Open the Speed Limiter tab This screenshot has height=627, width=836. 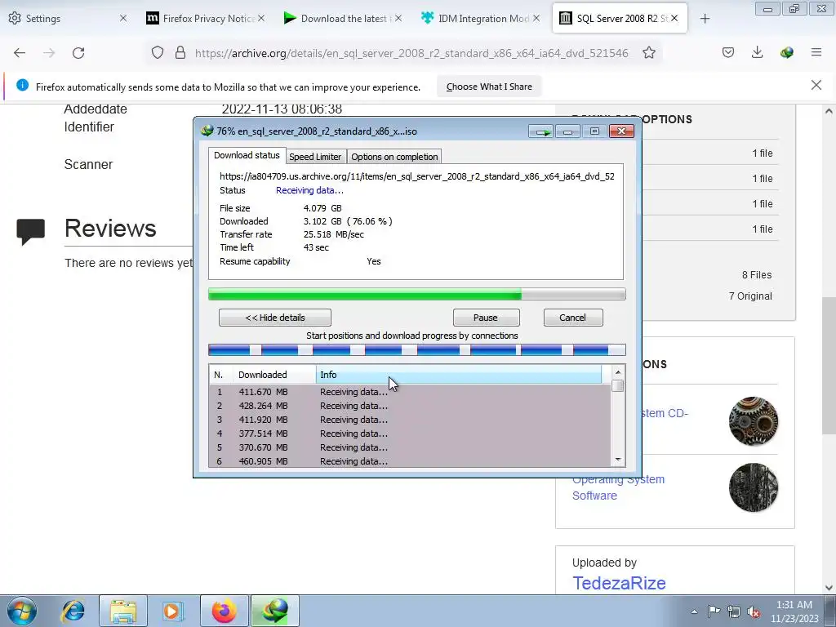[315, 157]
